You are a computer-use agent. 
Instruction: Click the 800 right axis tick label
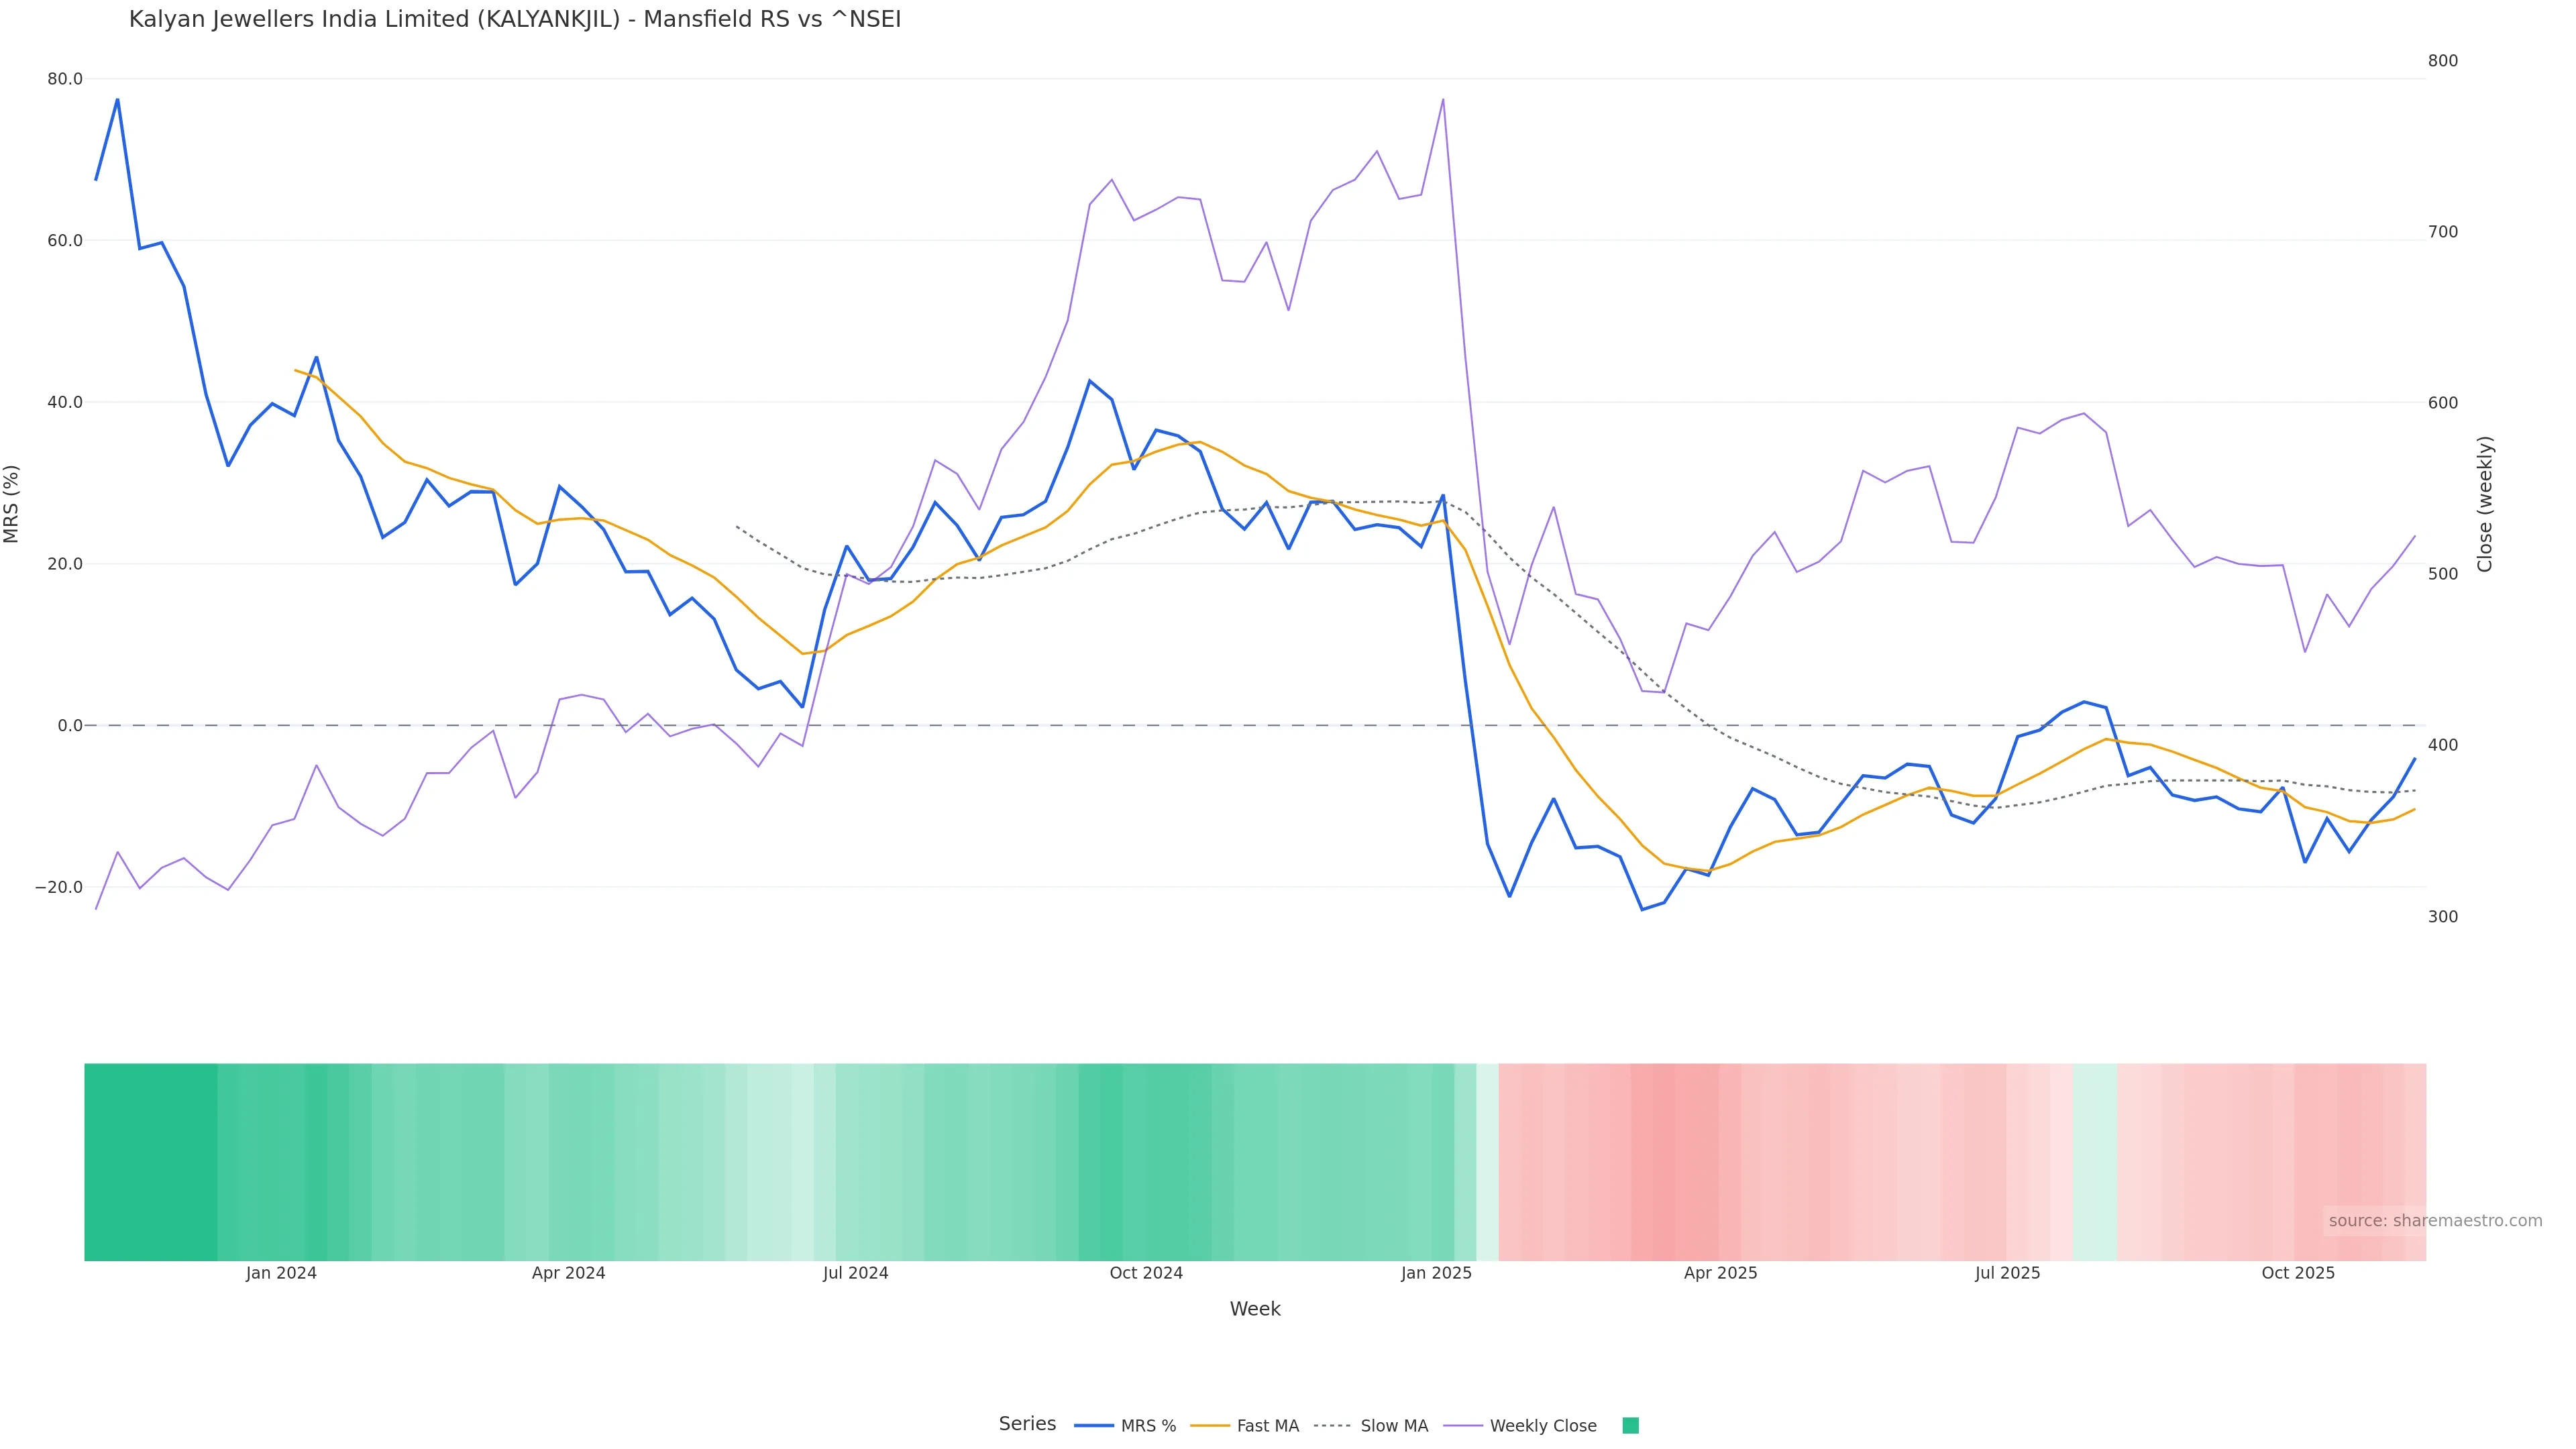2442,61
